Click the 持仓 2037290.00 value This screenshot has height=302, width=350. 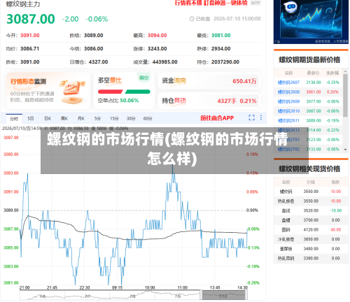(x=225, y=62)
